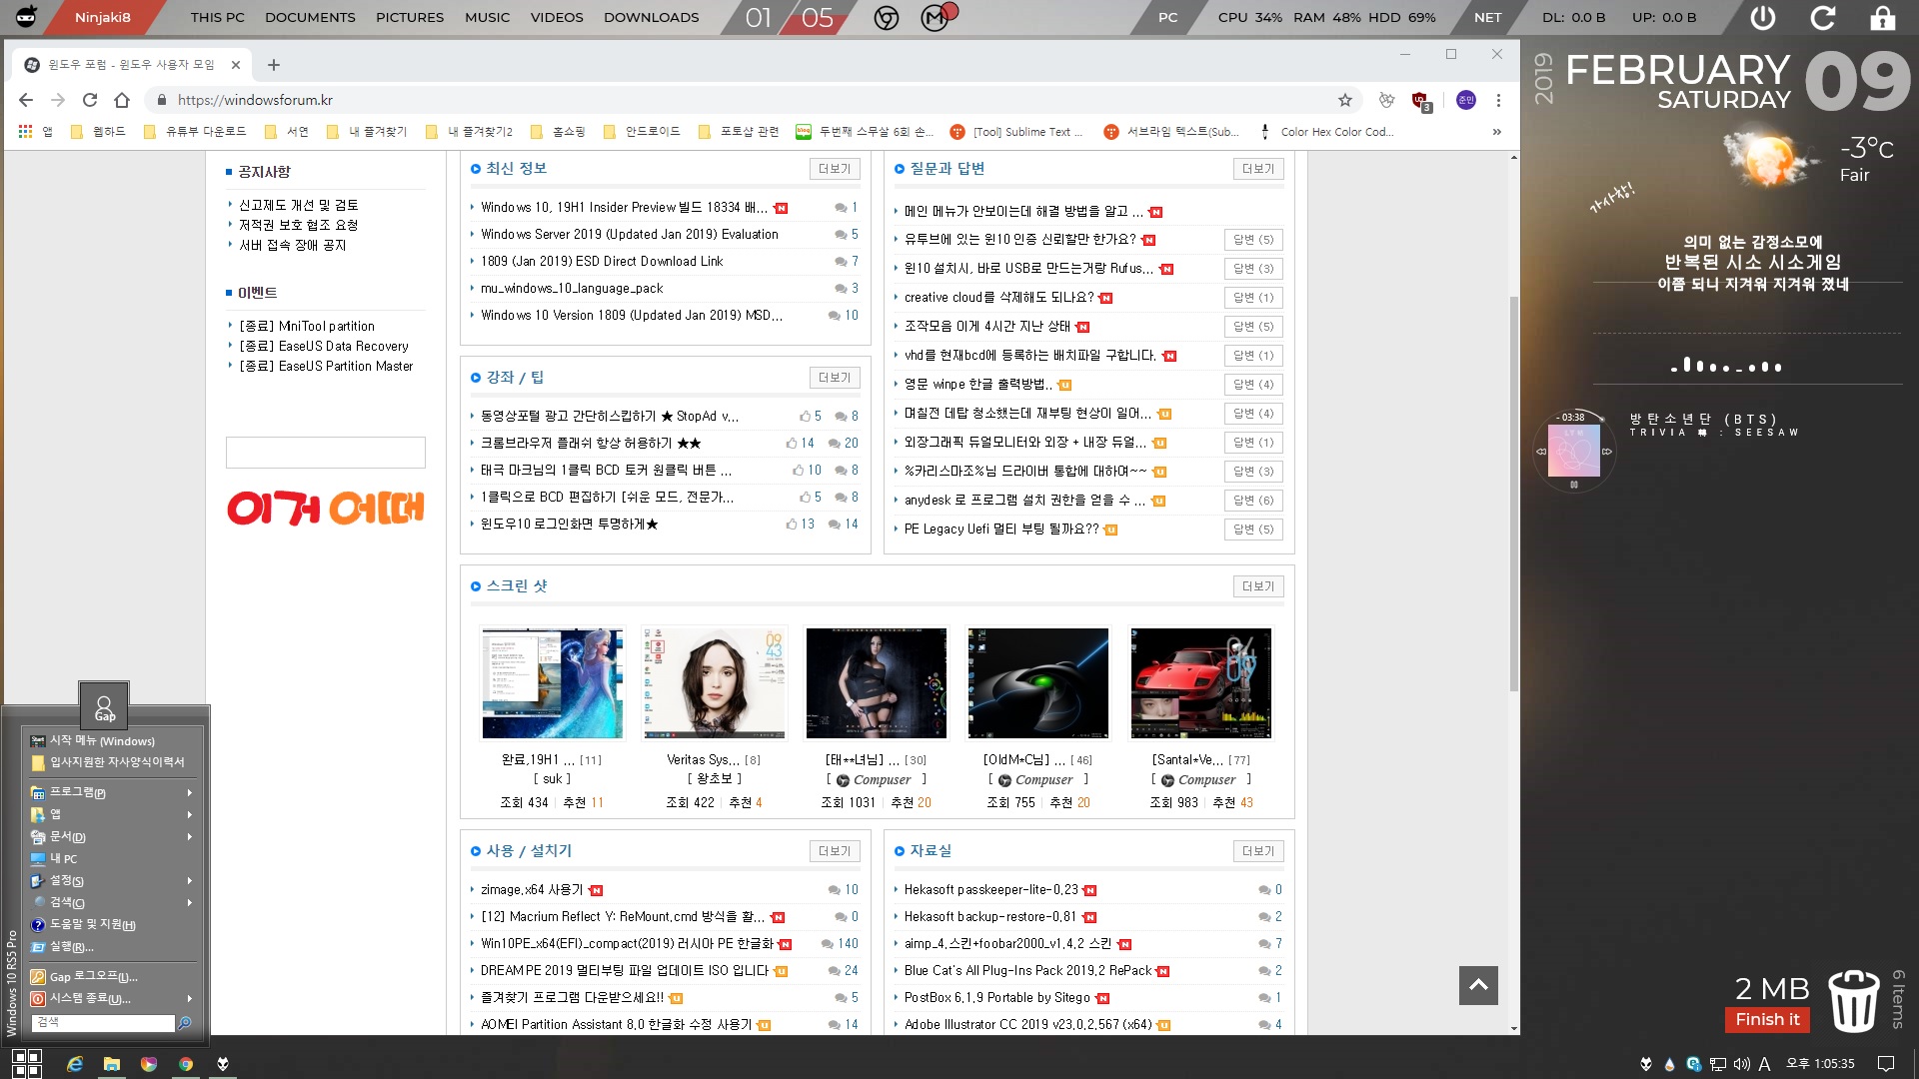Open DOCUMENTS from the top bar

[x=310, y=17]
